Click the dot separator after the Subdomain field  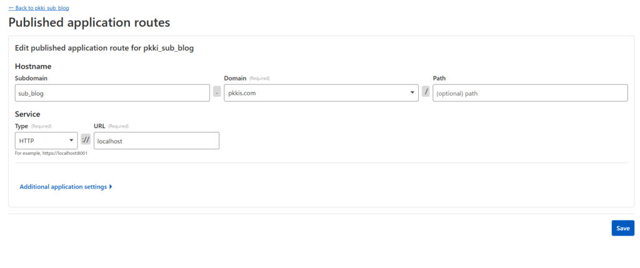[x=217, y=92]
